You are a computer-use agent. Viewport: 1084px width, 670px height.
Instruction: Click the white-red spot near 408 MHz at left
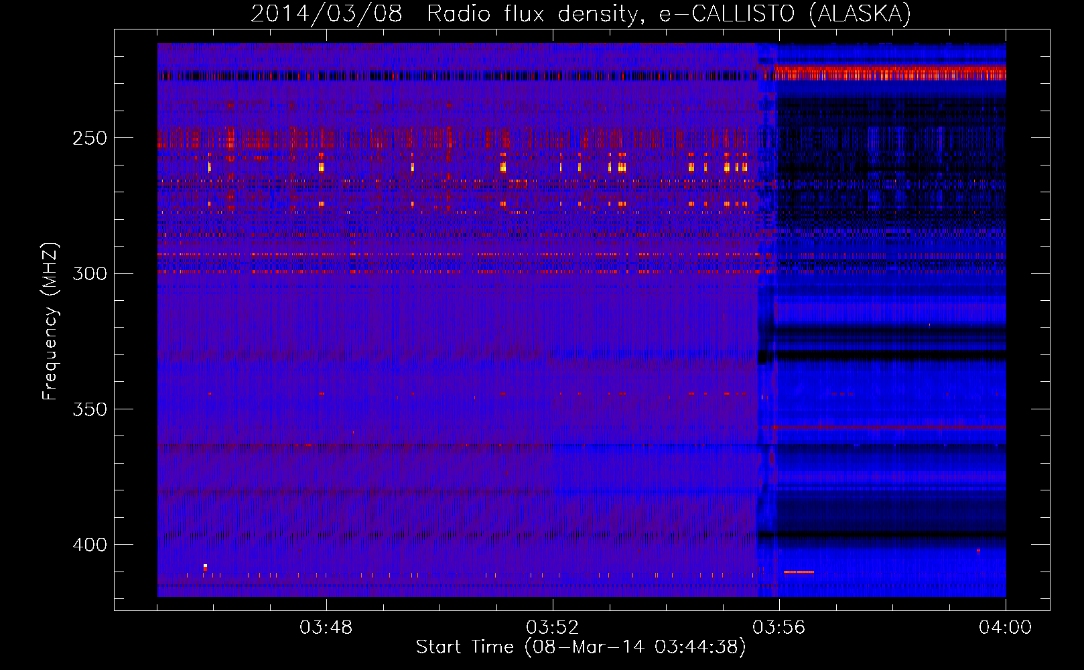pyautogui.click(x=205, y=567)
